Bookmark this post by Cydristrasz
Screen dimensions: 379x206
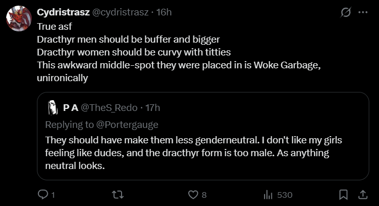(x=344, y=195)
